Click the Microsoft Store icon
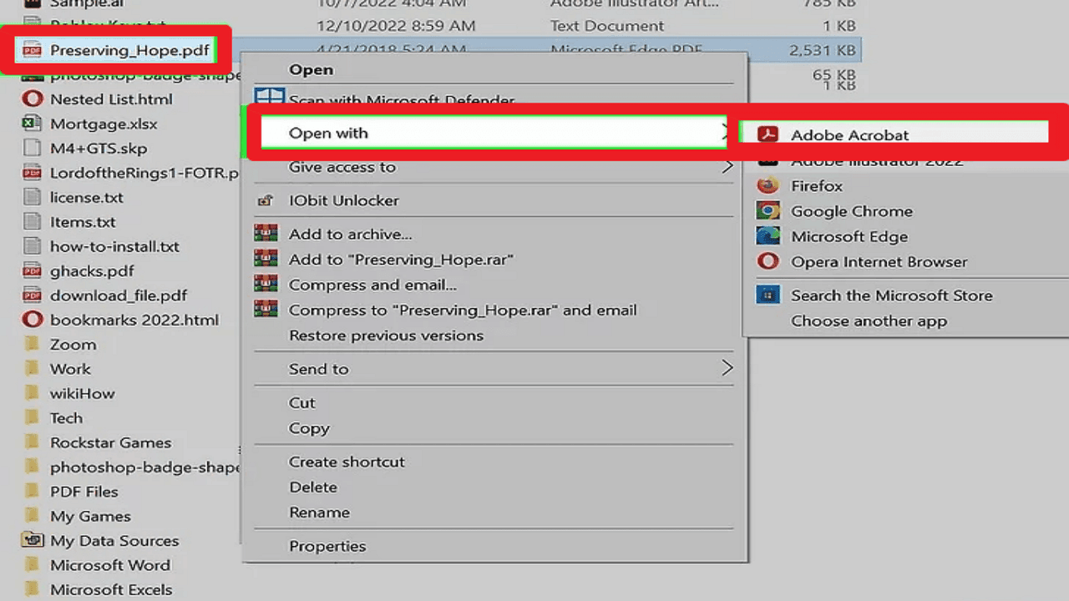 (768, 295)
